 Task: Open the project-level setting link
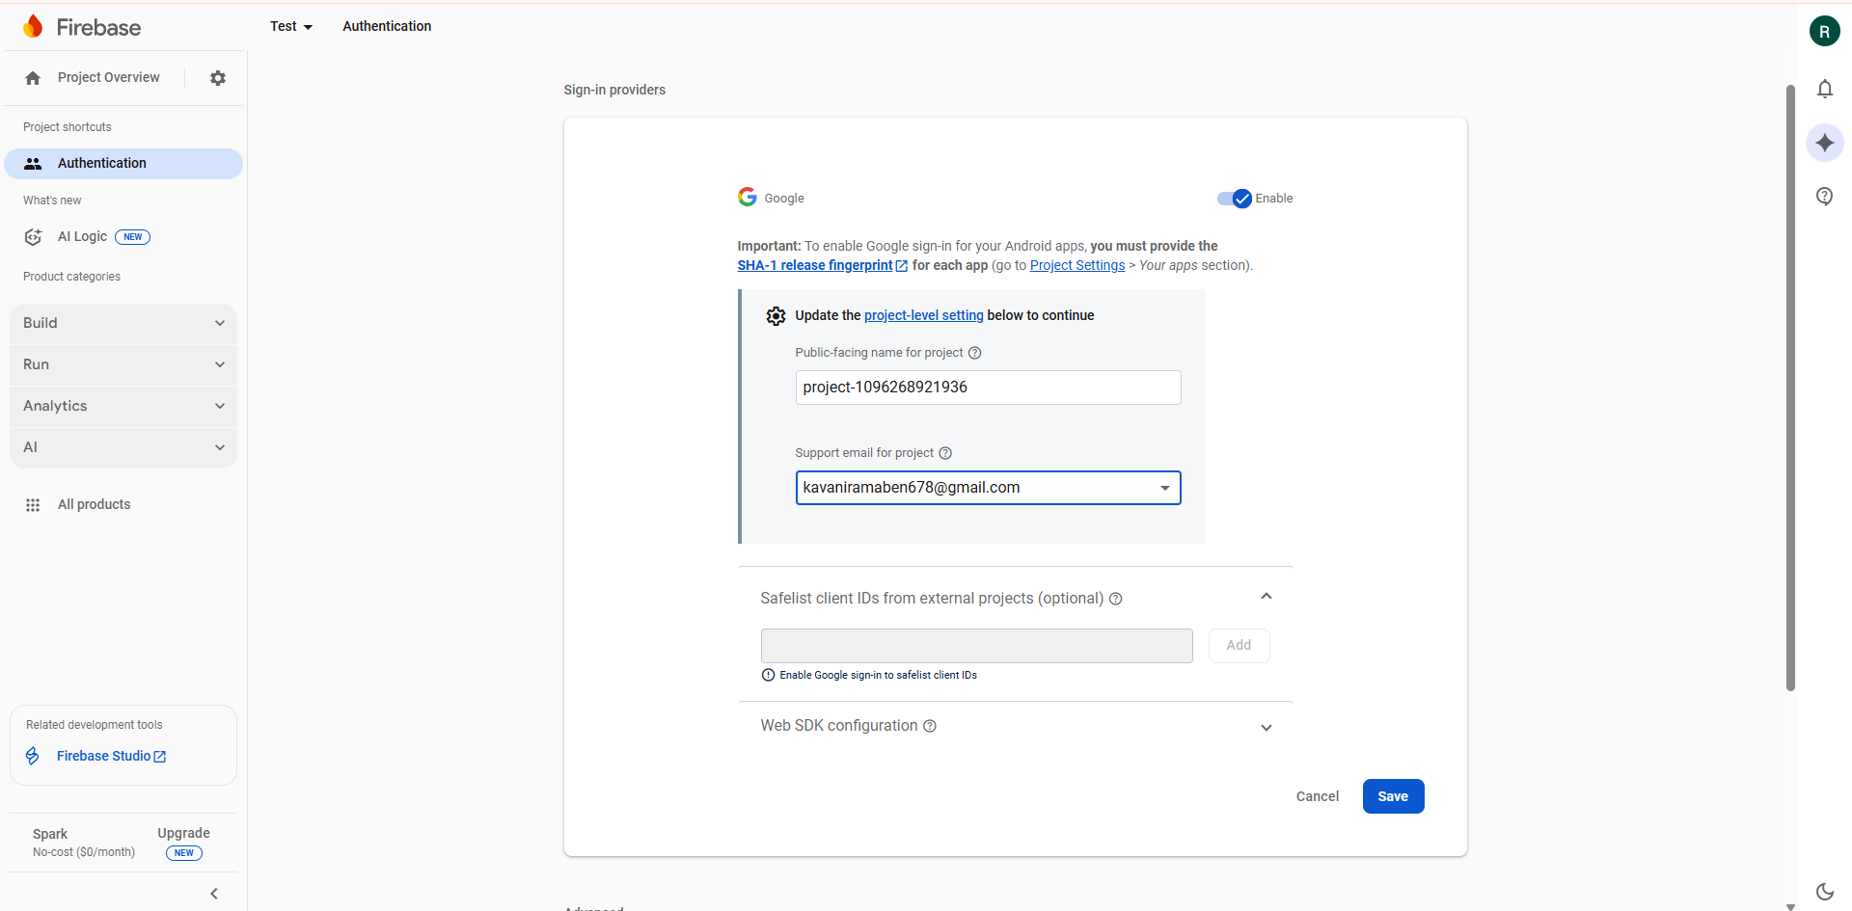point(924,315)
